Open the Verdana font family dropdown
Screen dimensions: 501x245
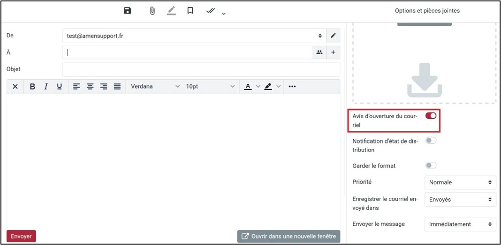point(155,86)
